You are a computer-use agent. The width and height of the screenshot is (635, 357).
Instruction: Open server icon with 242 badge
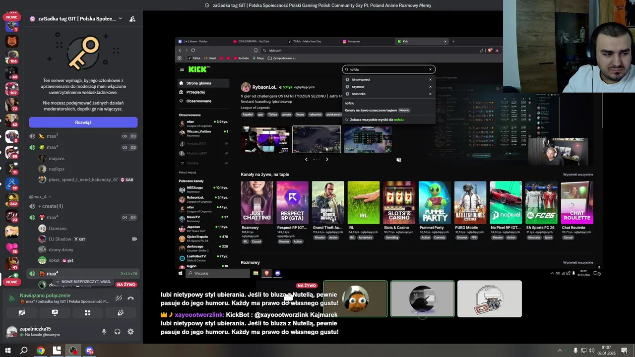tap(11, 200)
